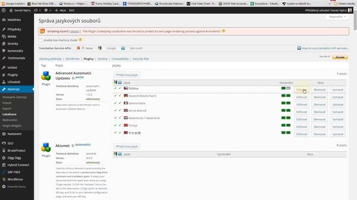Click help icon beside low memory mode
357x200 pixels.
tap(80, 39)
